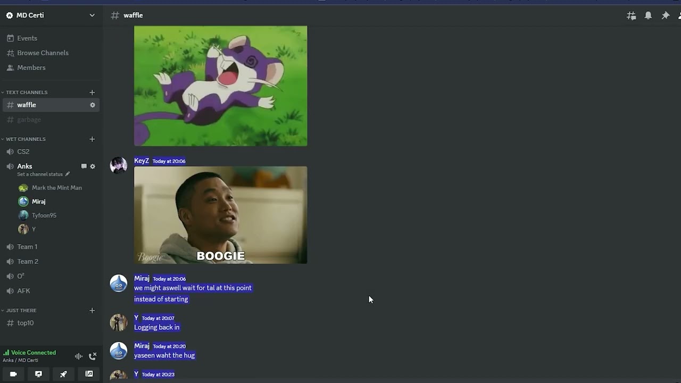This screenshot has height=383, width=681.
Task: Click message text 'instead of starting'
Action: click(161, 299)
